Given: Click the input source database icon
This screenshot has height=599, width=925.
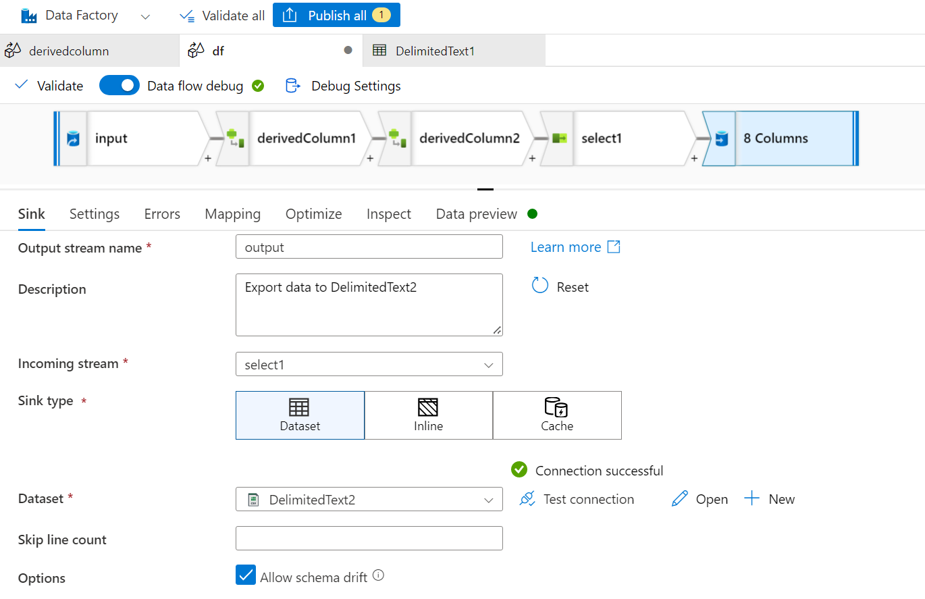Looking at the screenshot, I should [73, 139].
